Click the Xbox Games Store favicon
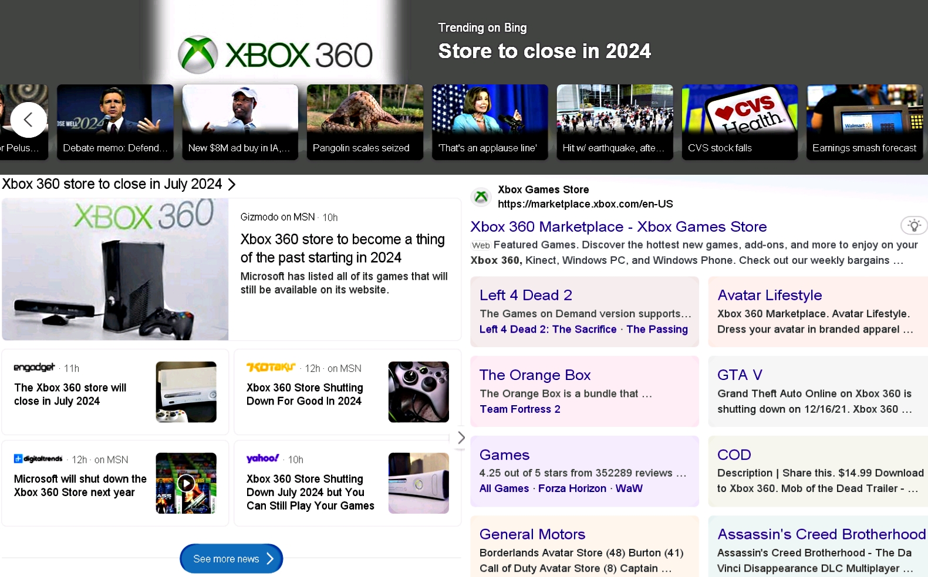 click(x=481, y=196)
